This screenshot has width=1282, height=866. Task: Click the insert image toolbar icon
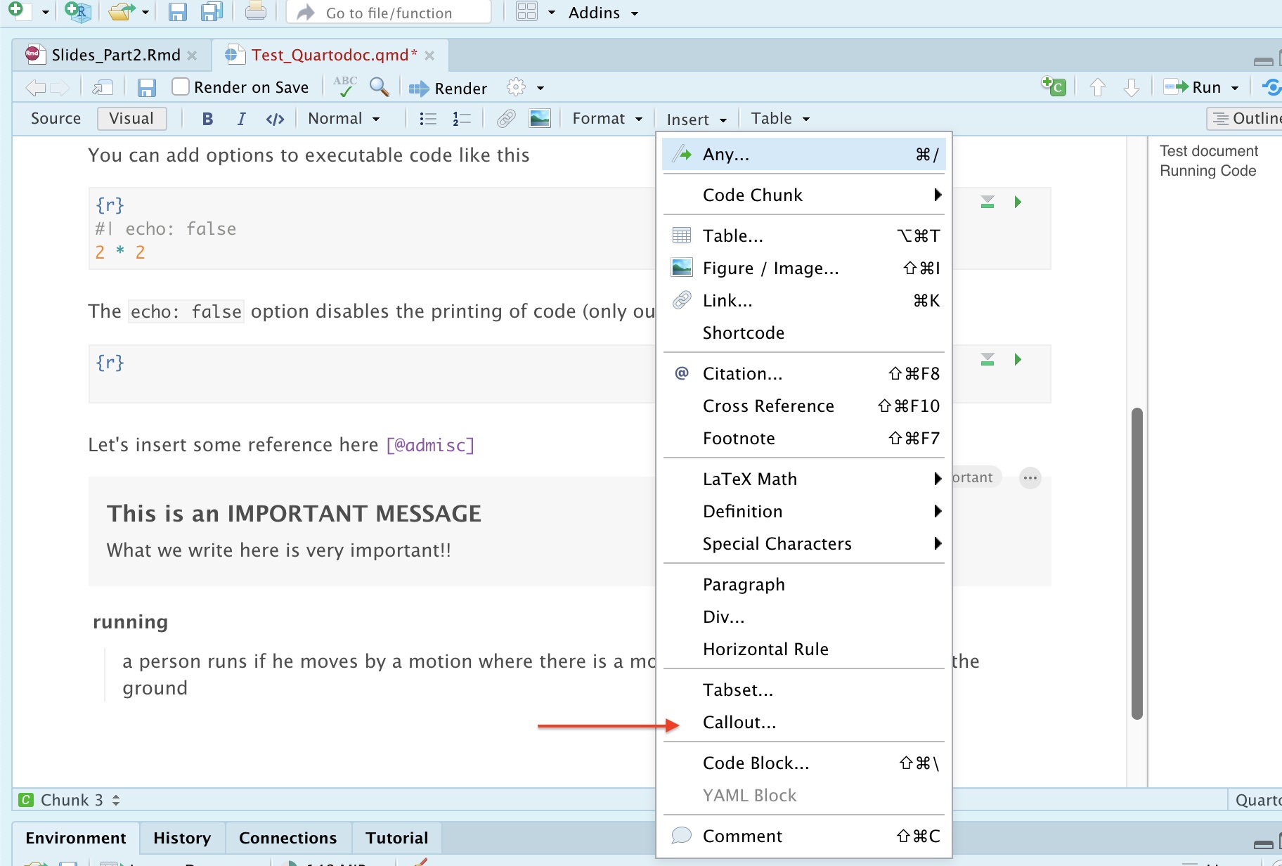[540, 118]
